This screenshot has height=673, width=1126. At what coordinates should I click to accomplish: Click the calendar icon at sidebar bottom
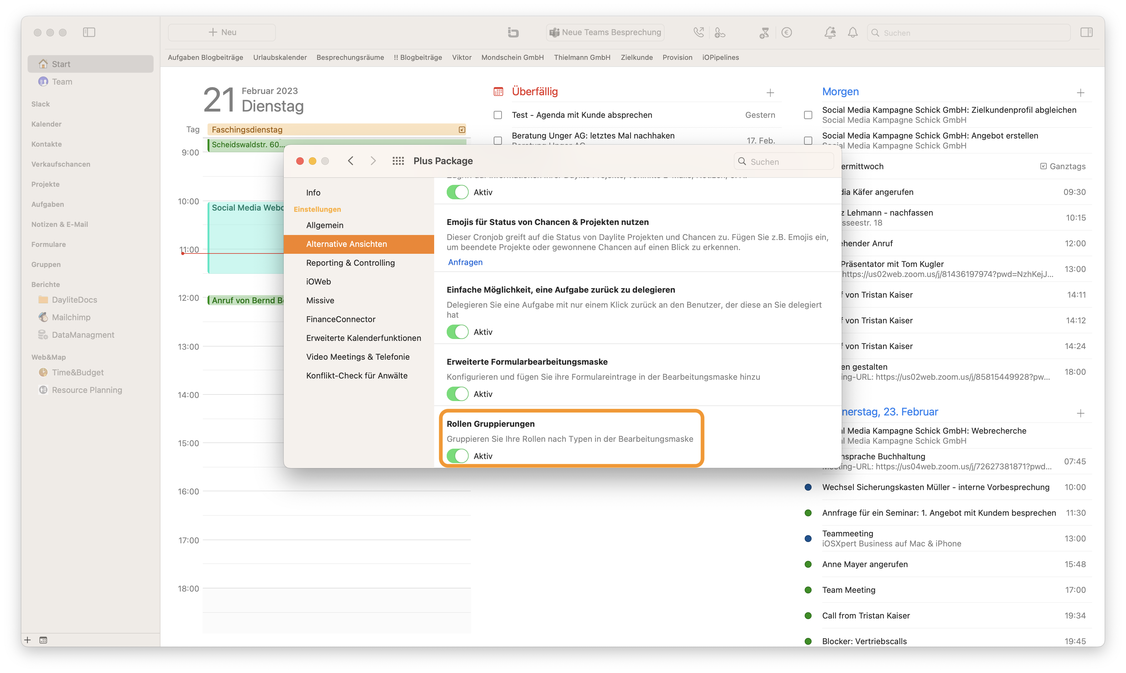point(43,640)
